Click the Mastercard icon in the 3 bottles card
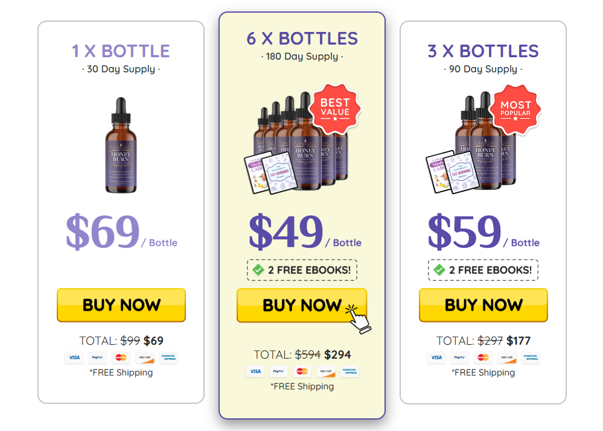The width and height of the screenshot is (603, 431). (x=483, y=357)
